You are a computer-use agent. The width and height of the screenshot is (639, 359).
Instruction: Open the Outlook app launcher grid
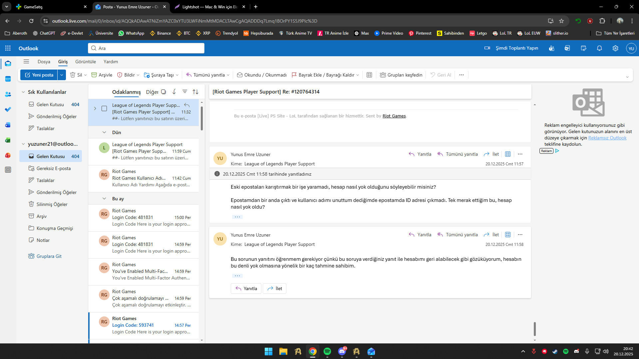[x=8, y=48]
